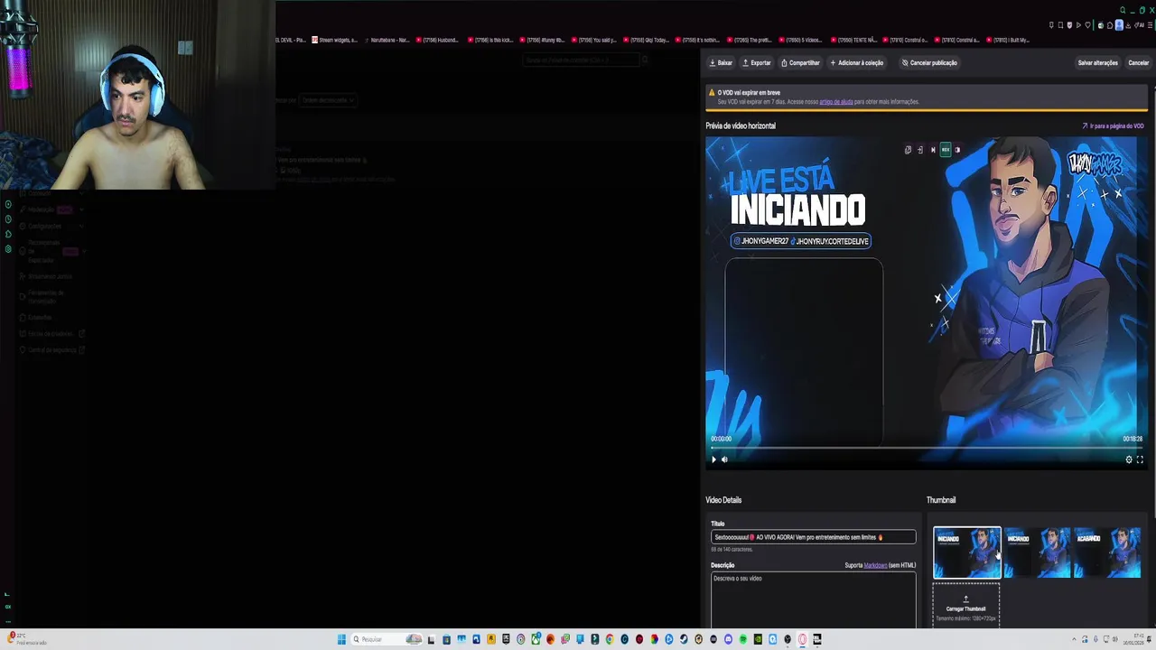
Task: Click the Cancelar button
Action: pos(1139,63)
